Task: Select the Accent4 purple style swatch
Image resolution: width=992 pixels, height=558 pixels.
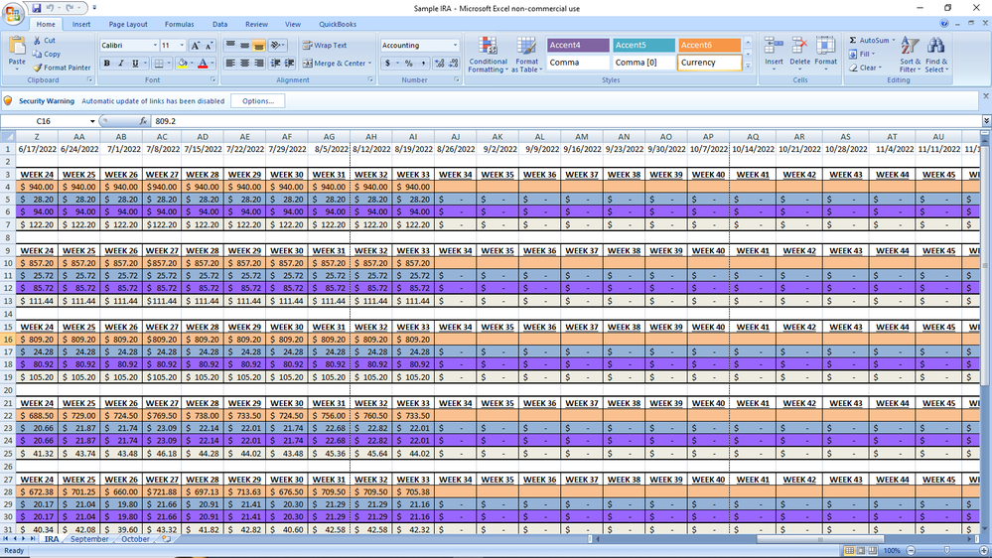Action: pyautogui.click(x=577, y=45)
